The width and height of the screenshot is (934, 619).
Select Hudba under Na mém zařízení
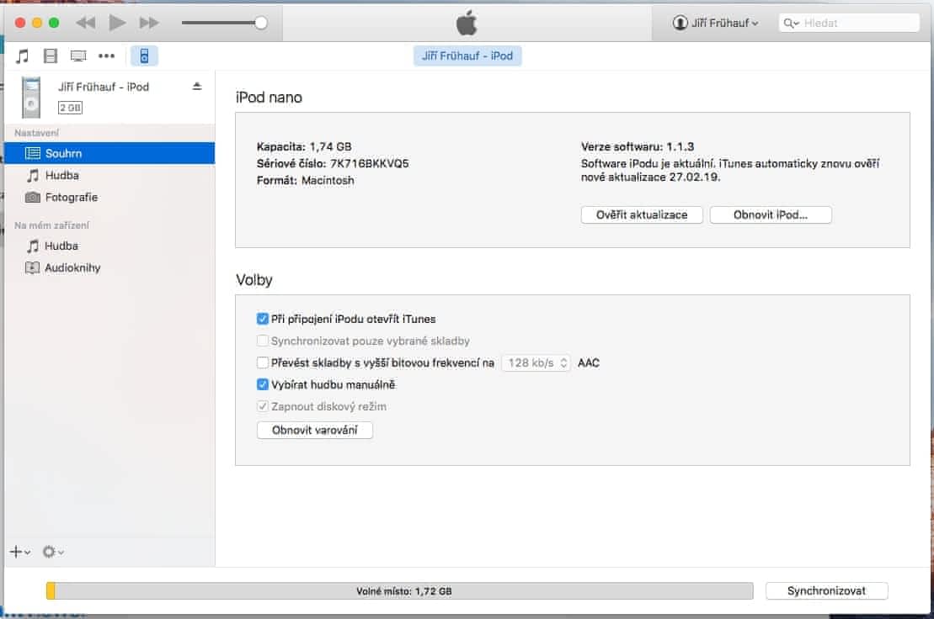tap(109, 246)
